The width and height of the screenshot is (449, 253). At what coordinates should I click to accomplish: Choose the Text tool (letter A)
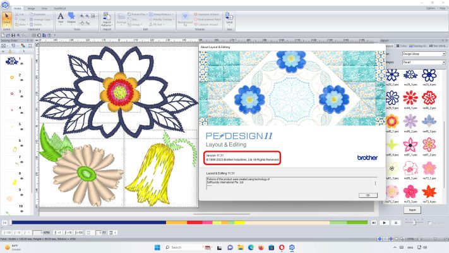(x=61, y=18)
